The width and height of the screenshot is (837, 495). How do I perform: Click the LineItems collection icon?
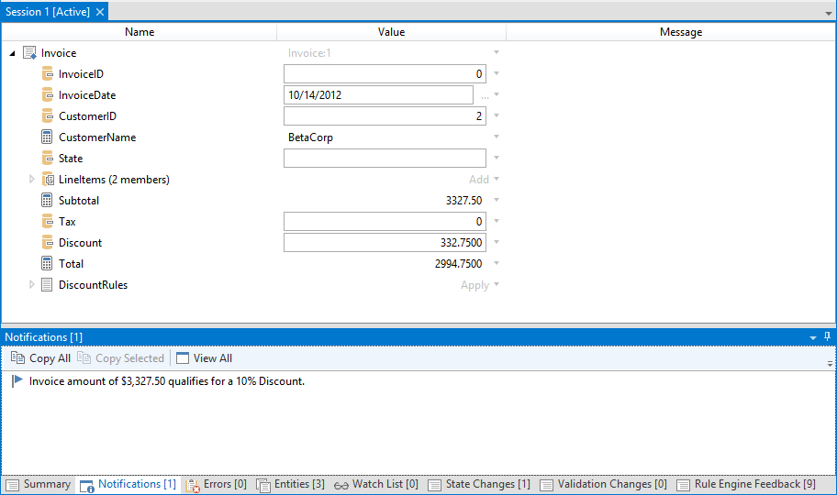pyautogui.click(x=48, y=180)
